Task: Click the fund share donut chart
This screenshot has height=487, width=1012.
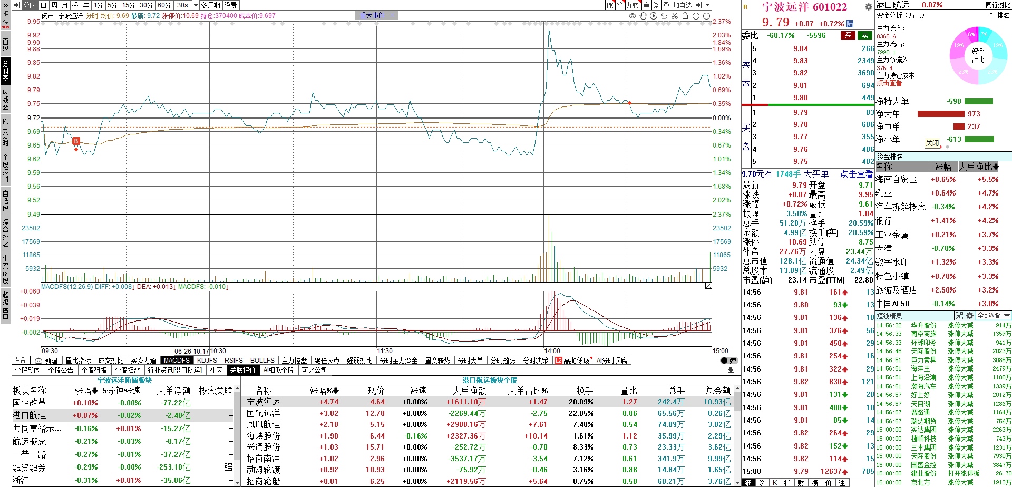Action: pyautogui.click(x=978, y=55)
